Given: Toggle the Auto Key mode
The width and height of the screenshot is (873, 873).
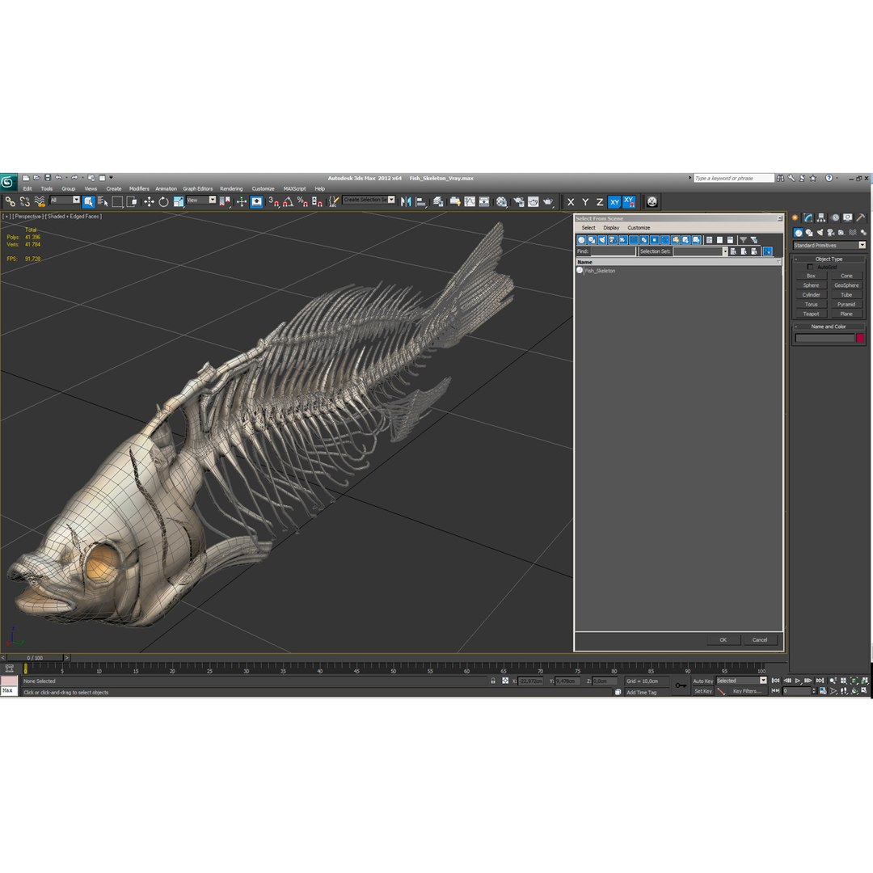Looking at the screenshot, I should [702, 681].
